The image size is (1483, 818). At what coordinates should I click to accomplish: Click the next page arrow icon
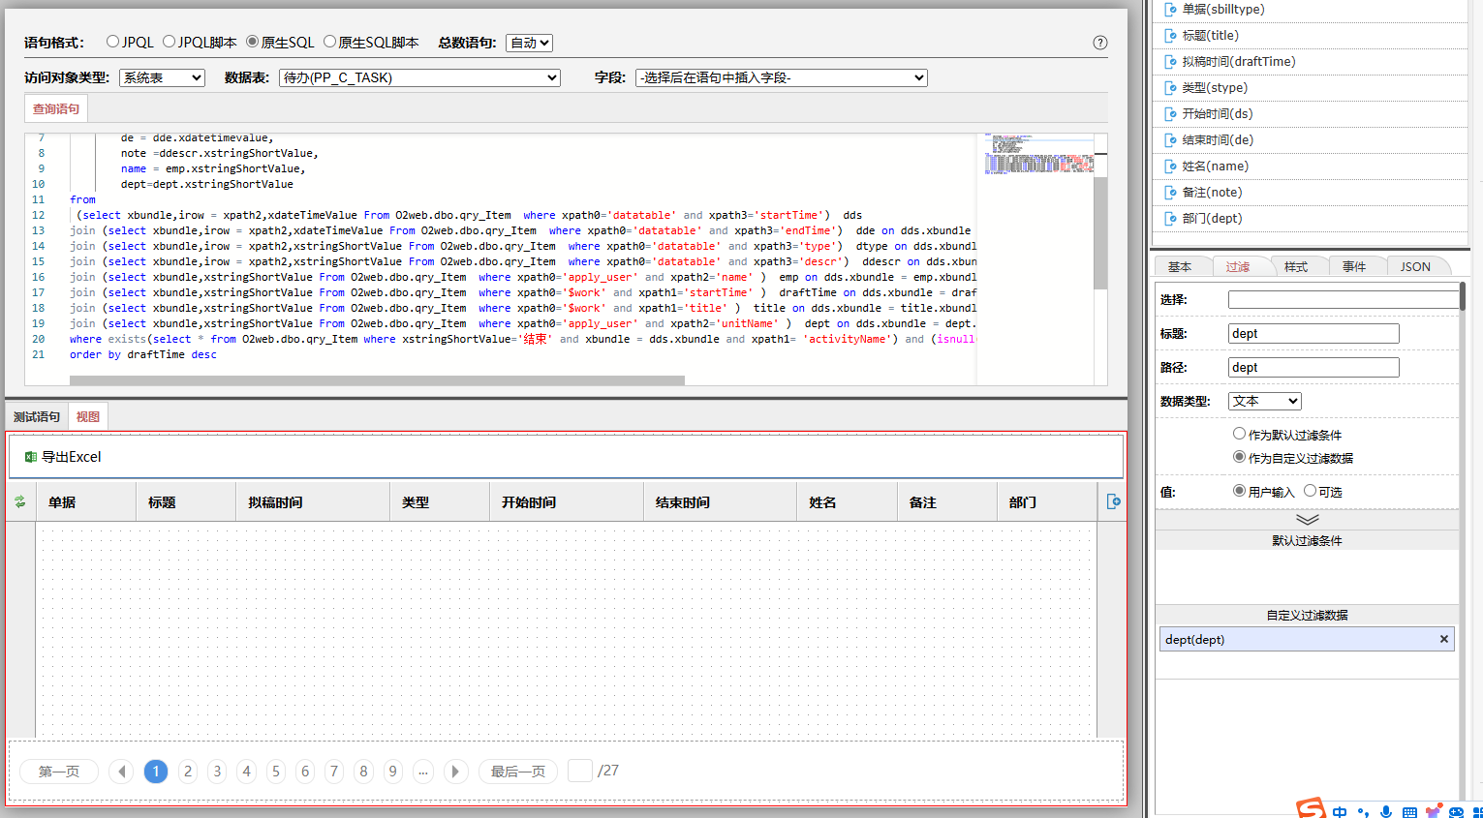click(454, 772)
